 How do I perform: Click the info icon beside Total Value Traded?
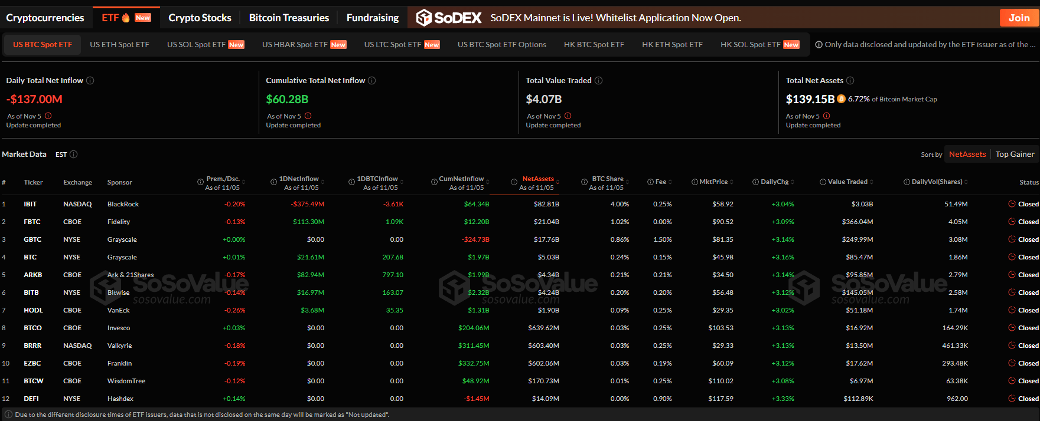coord(598,81)
